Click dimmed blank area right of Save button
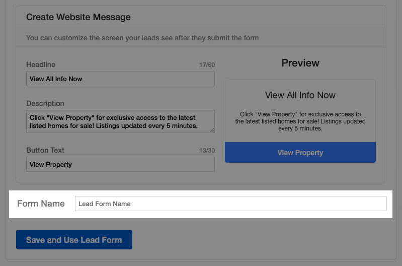The height and width of the screenshot is (266, 402). pos(257,240)
